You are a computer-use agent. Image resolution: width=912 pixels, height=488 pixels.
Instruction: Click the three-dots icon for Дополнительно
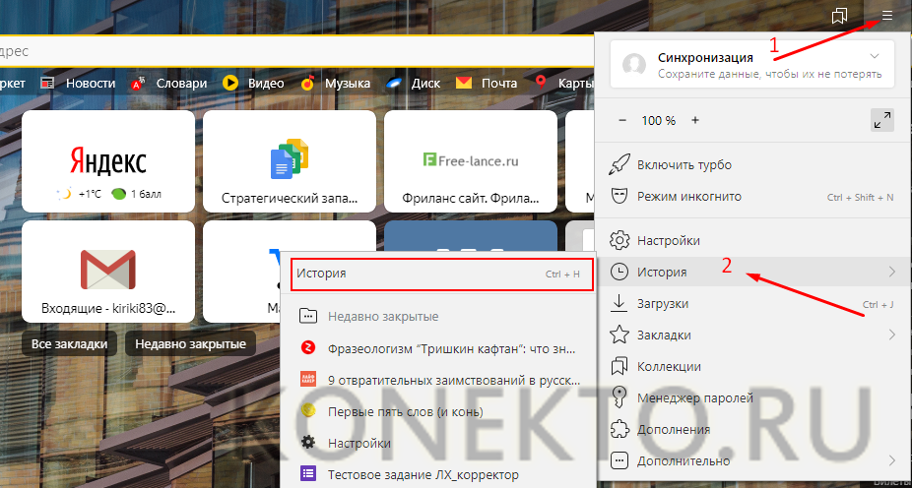[620, 461]
